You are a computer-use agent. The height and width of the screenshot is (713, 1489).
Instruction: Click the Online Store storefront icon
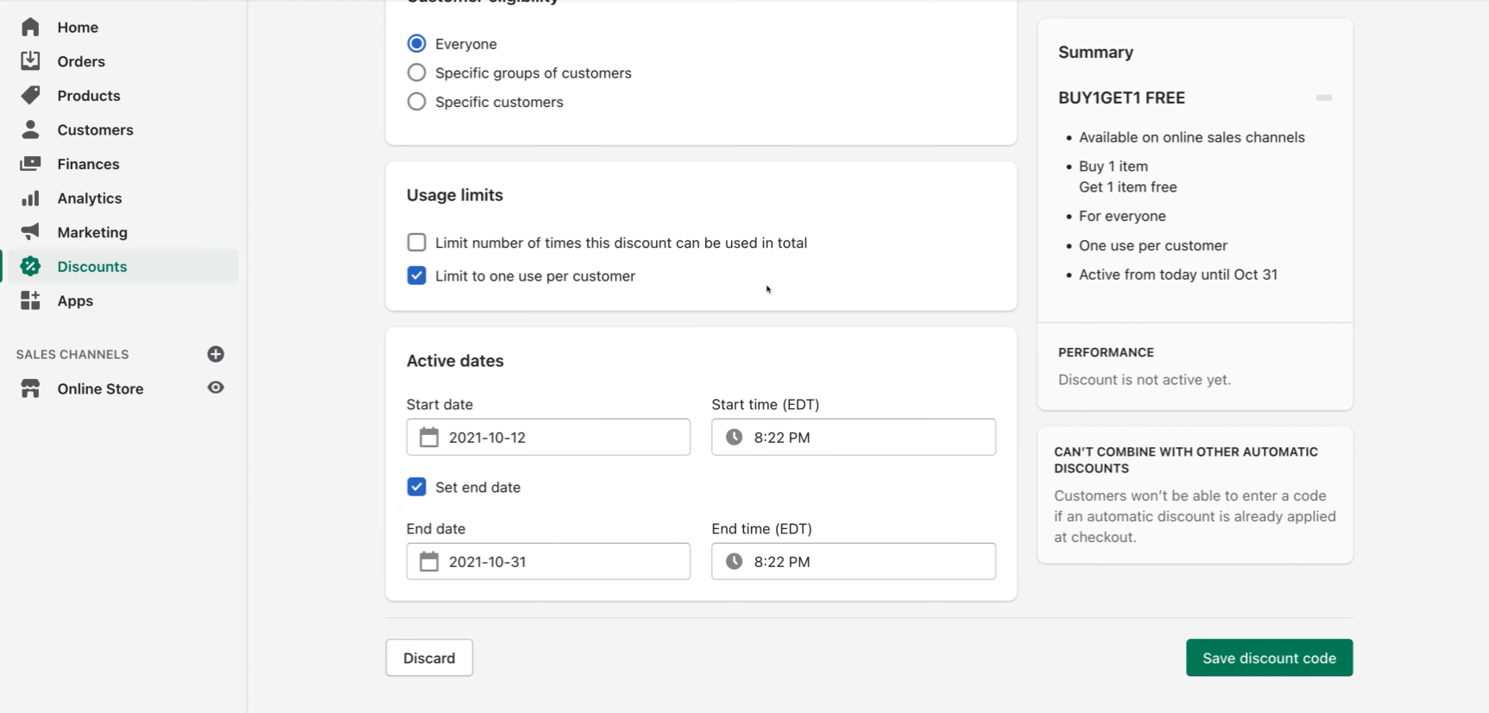point(30,388)
